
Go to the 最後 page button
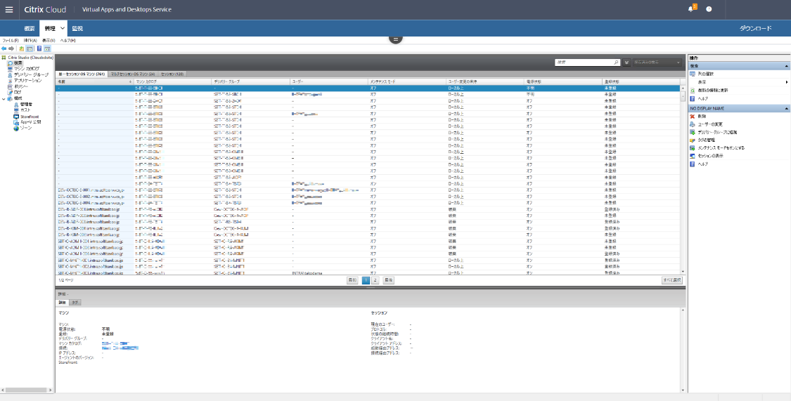(388, 280)
